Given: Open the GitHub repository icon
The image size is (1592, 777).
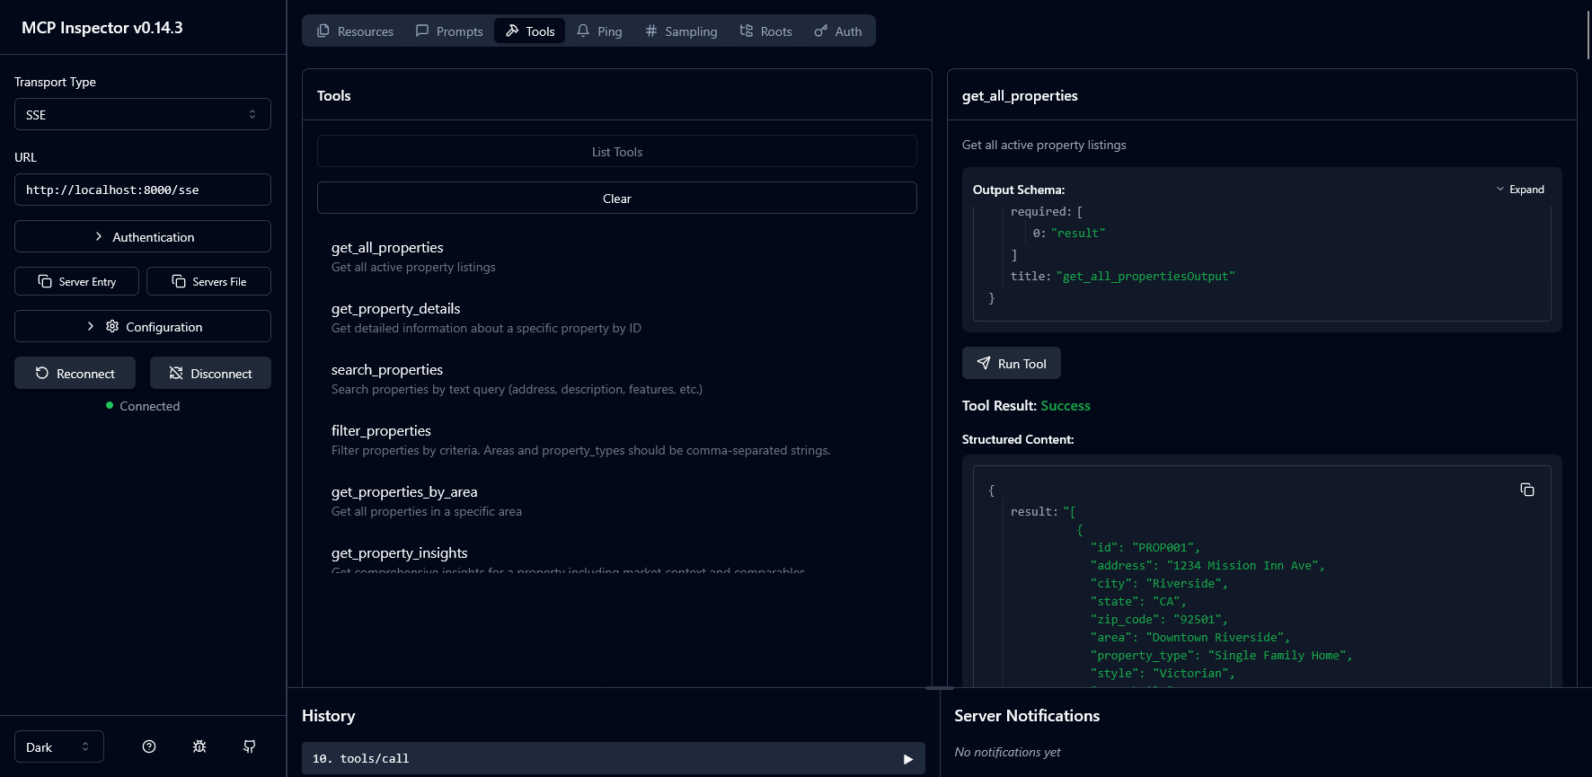Looking at the screenshot, I should pyautogui.click(x=250, y=746).
